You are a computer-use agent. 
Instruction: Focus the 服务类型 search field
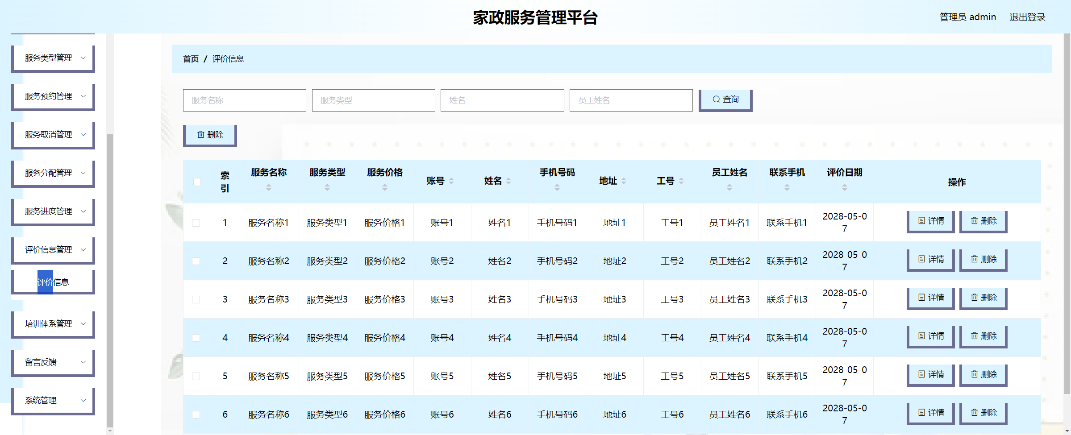pos(374,100)
